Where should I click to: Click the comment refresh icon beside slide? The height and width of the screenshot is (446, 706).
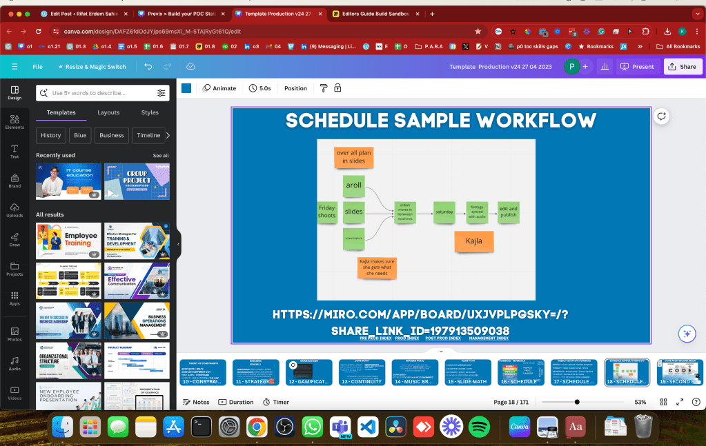point(661,116)
